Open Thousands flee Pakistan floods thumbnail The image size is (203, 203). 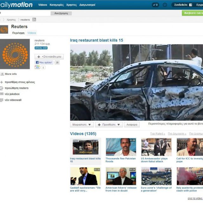(x=121, y=147)
